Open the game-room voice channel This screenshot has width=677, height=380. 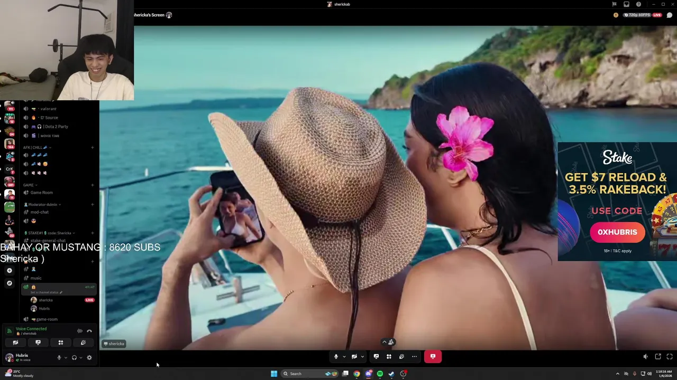58,319
